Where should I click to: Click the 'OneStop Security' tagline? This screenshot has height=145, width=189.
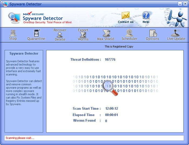[48, 22]
